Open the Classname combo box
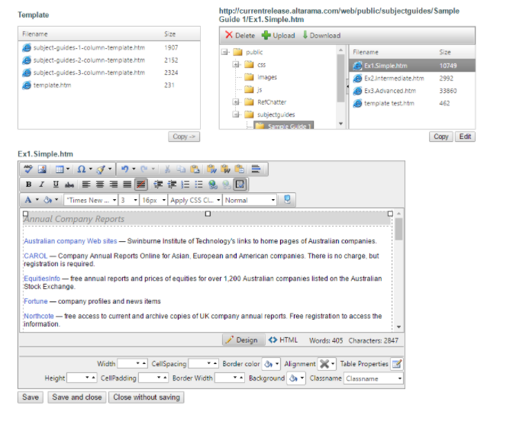Image resolution: width=529 pixels, height=425 pixels. click(x=373, y=378)
